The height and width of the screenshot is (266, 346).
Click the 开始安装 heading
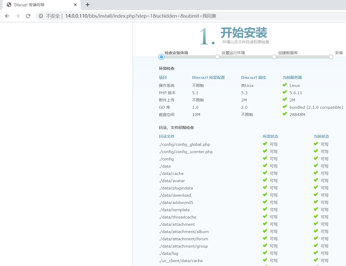point(244,33)
